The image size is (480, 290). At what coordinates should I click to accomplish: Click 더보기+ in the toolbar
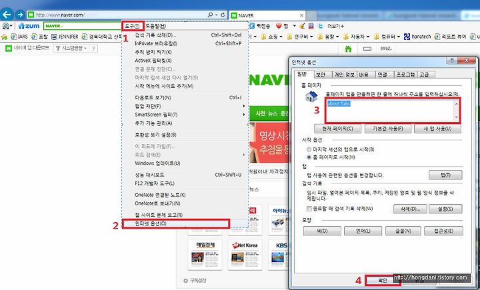(335, 27)
